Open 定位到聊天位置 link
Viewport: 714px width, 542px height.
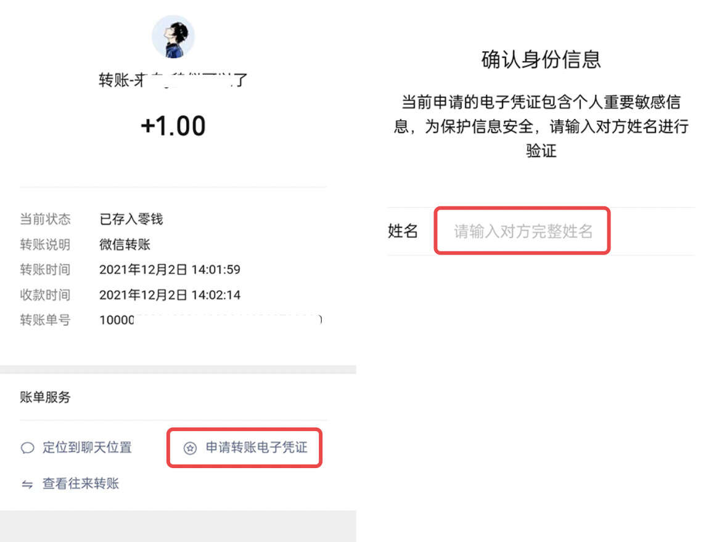87,447
